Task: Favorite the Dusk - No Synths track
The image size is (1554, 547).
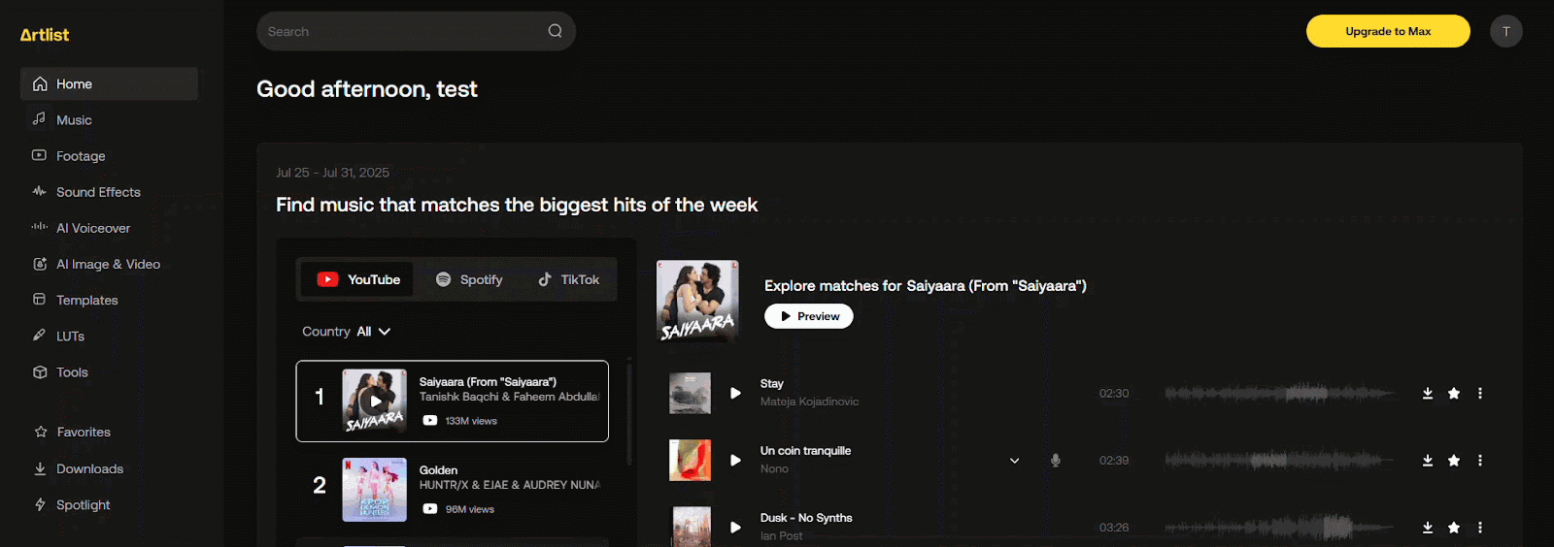Action: 1454,527
